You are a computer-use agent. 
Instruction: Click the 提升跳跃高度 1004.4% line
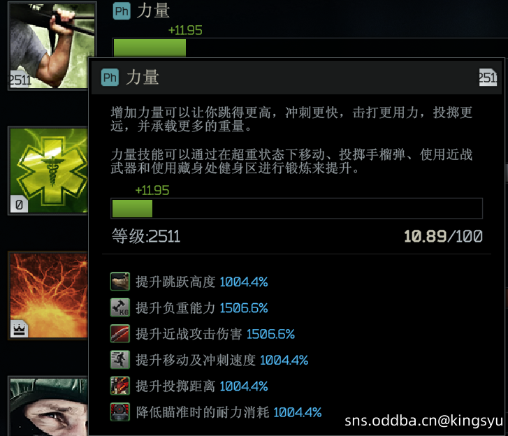tap(202, 282)
